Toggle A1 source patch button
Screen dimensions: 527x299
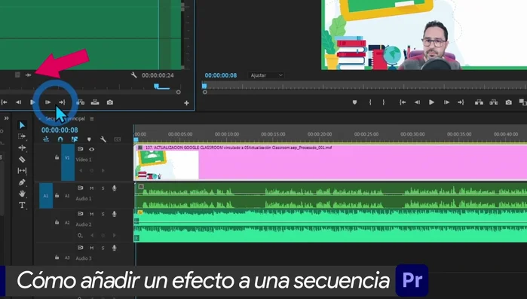(x=46, y=196)
